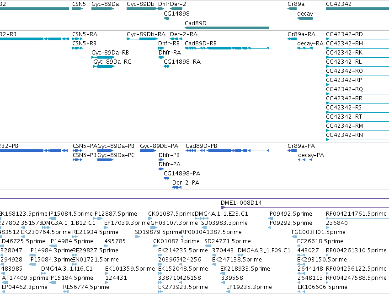Select protein CSN5-PA
Image resolution: width=389 pixels, height=294 pixels.
[x=85, y=146]
